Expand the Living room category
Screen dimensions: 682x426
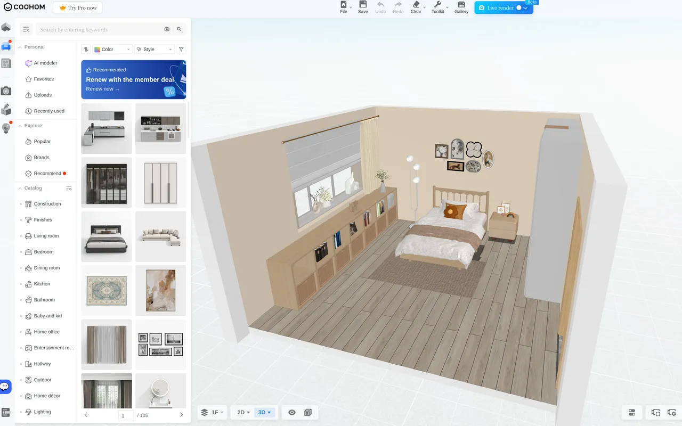pos(21,236)
